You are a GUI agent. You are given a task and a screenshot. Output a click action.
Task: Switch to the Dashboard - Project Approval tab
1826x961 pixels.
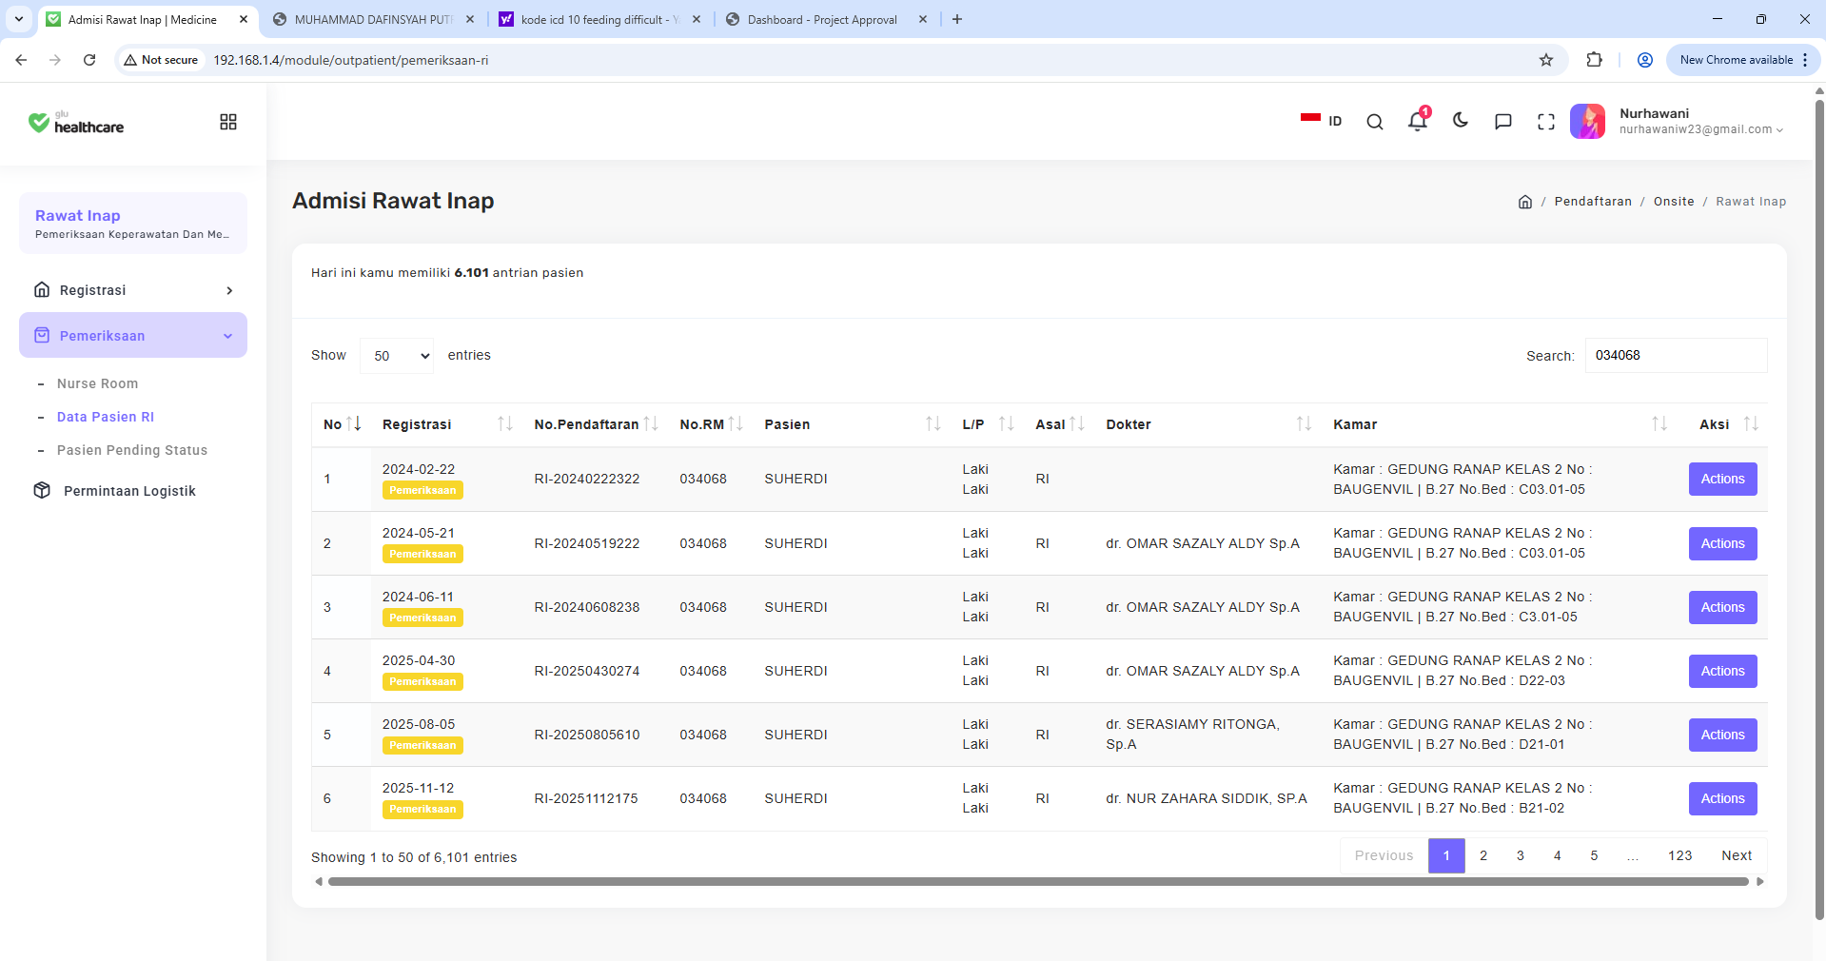tap(824, 19)
